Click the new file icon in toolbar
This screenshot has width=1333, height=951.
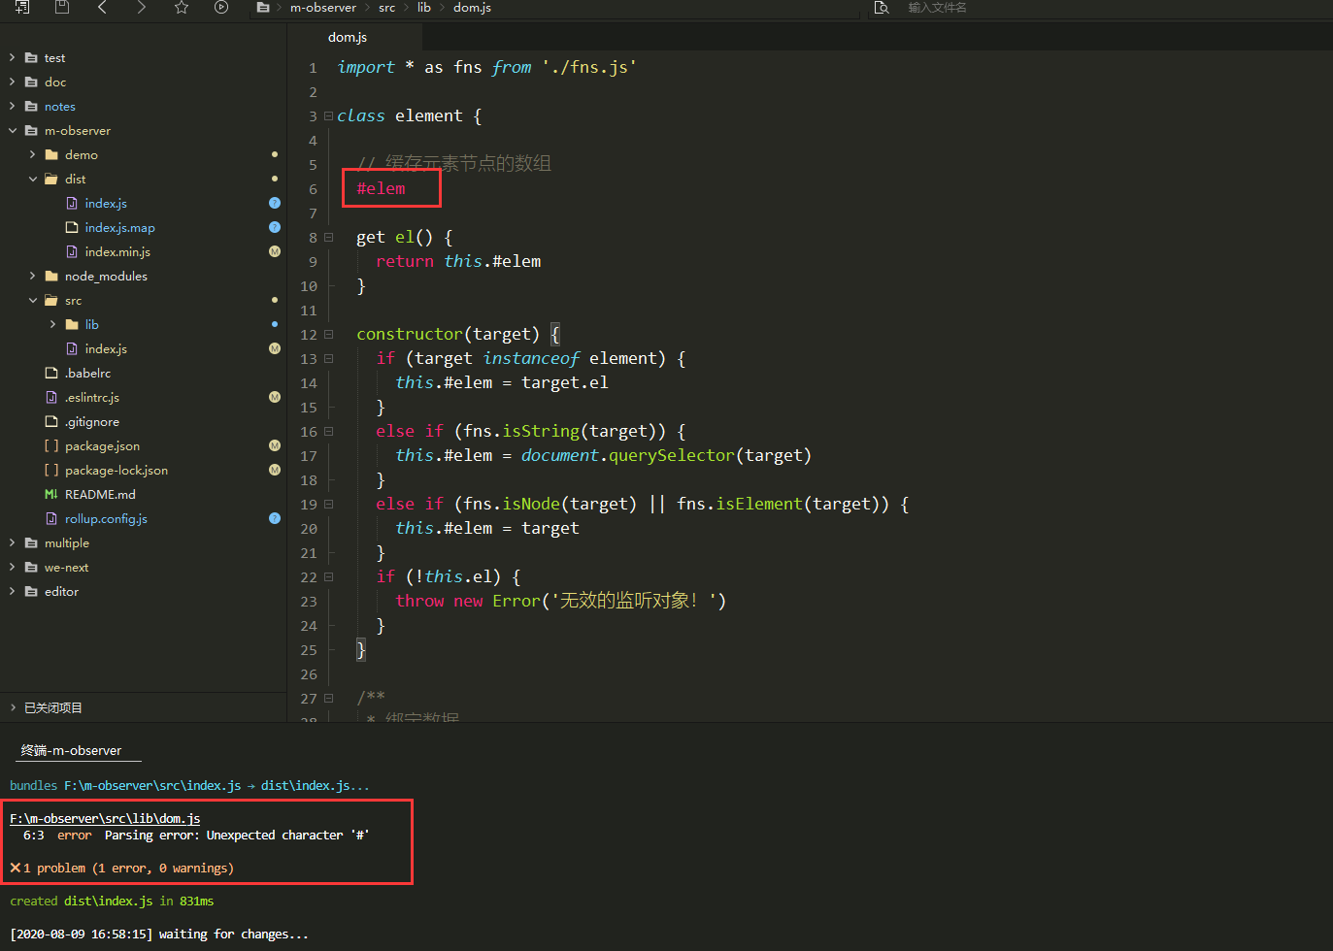tap(22, 7)
